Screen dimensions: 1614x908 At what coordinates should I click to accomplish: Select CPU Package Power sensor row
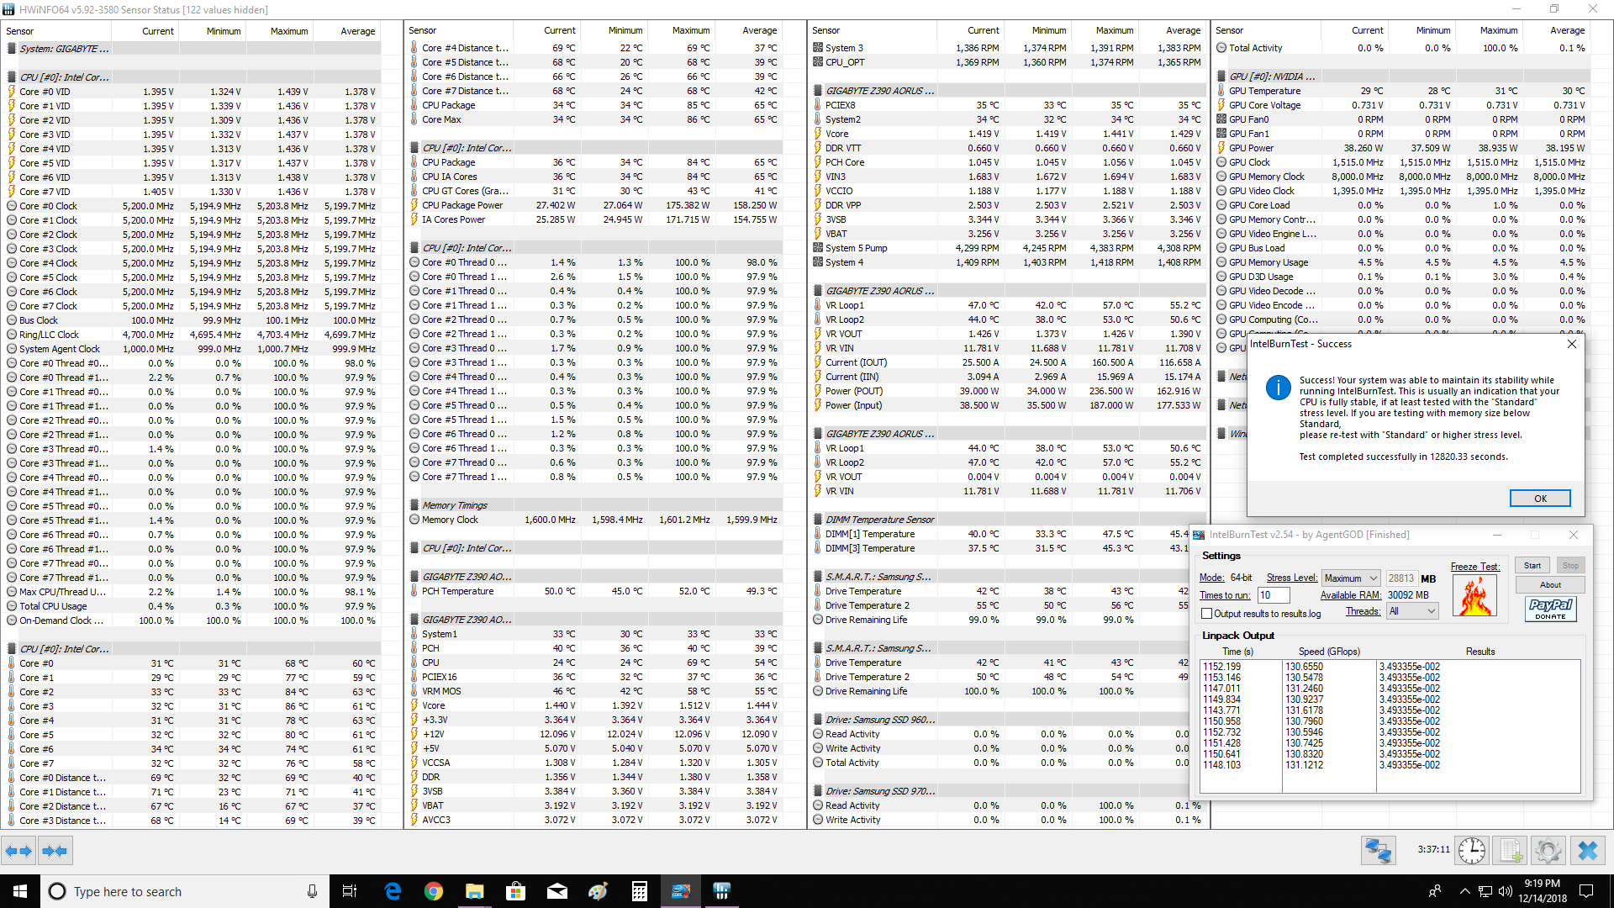coord(594,205)
